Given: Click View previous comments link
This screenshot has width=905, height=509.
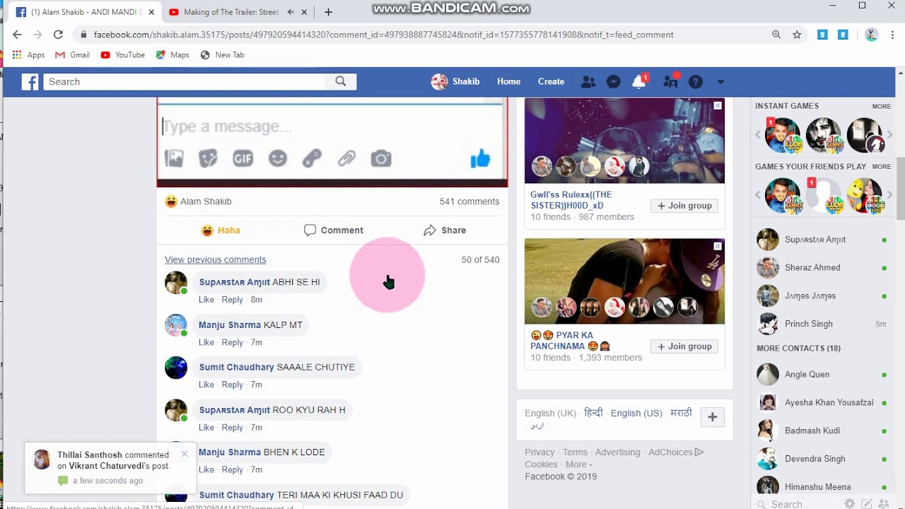Looking at the screenshot, I should [x=216, y=259].
